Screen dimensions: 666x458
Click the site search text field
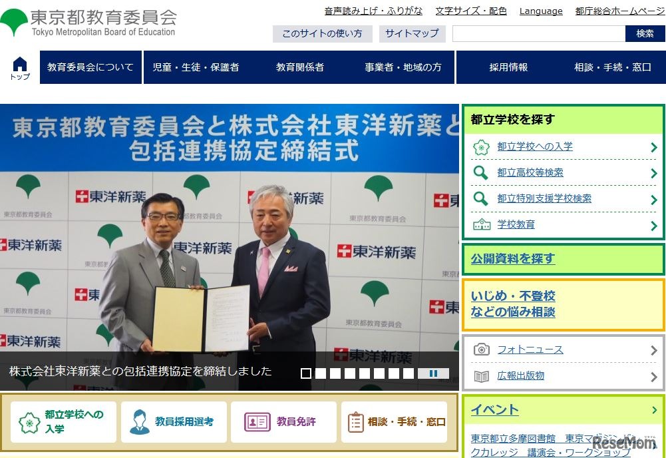point(539,33)
